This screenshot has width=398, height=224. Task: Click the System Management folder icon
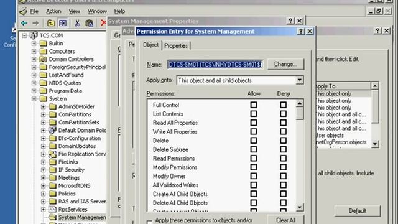52,217
